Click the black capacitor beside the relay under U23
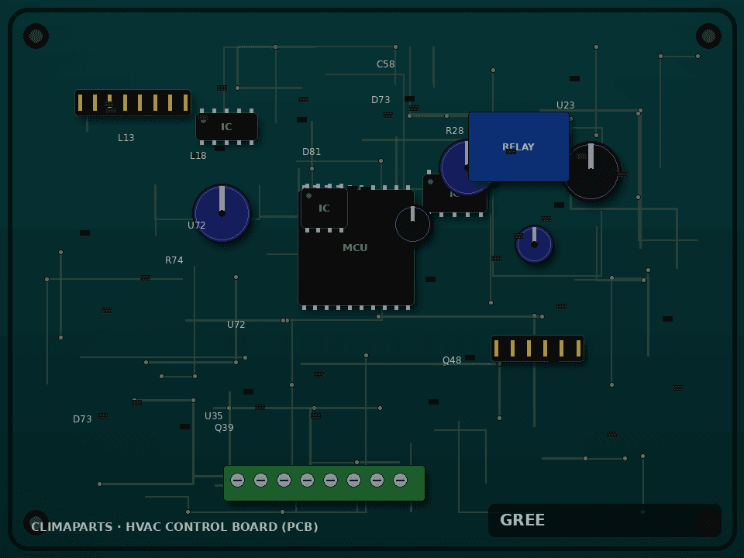 click(x=591, y=170)
